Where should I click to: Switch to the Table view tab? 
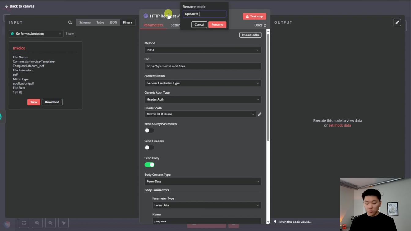click(x=100, y=22)
